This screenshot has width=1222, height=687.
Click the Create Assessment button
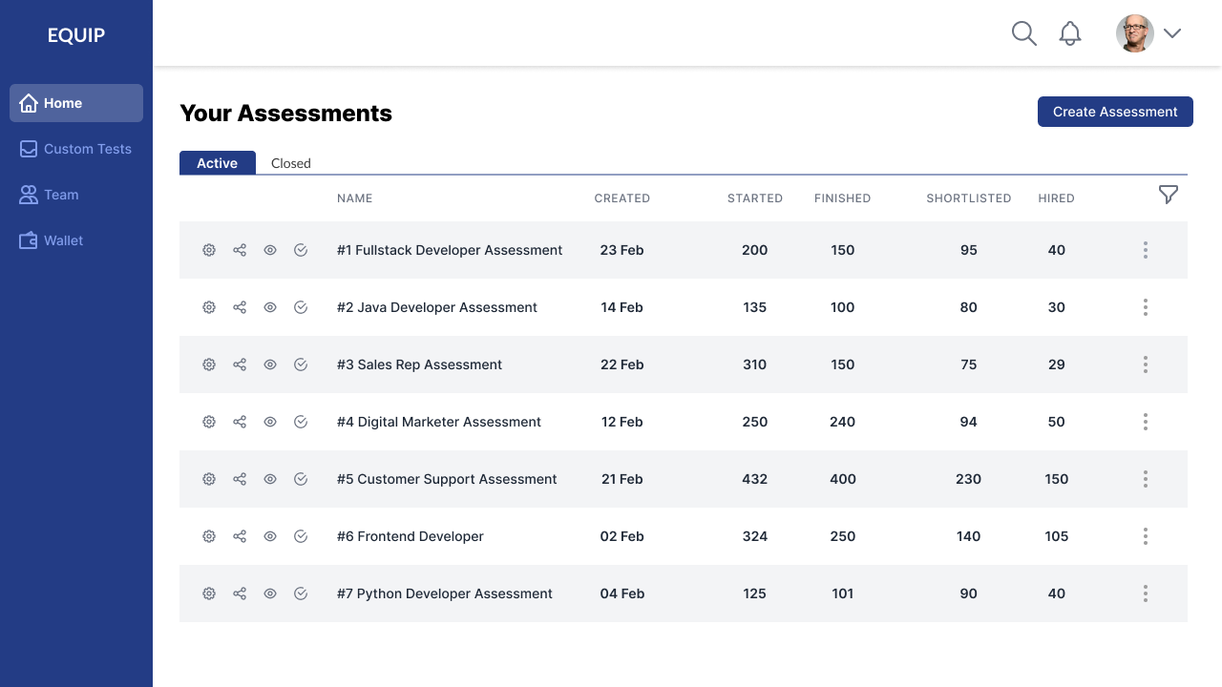click(1115, 112)
